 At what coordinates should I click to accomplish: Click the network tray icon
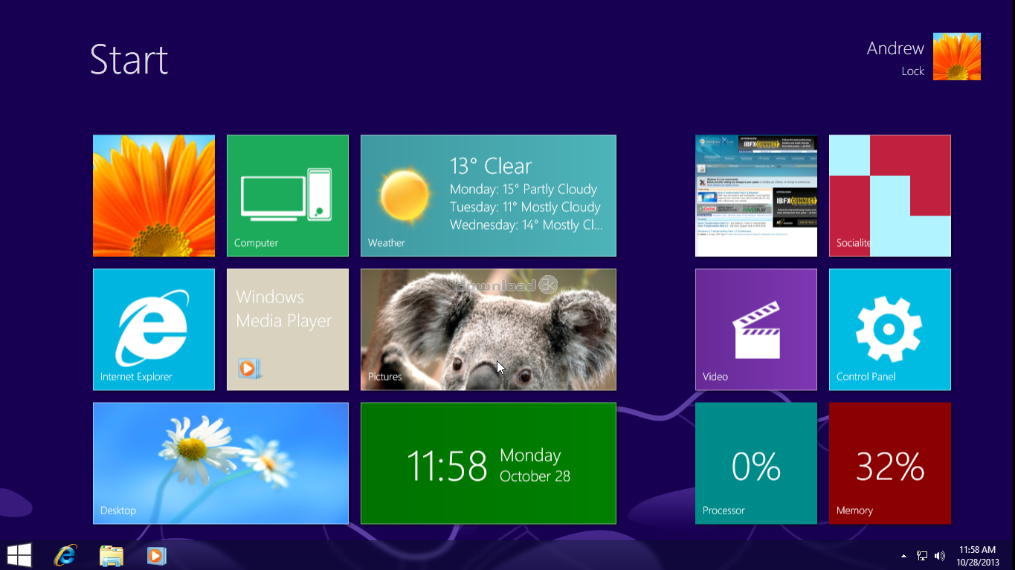(922, 556)
